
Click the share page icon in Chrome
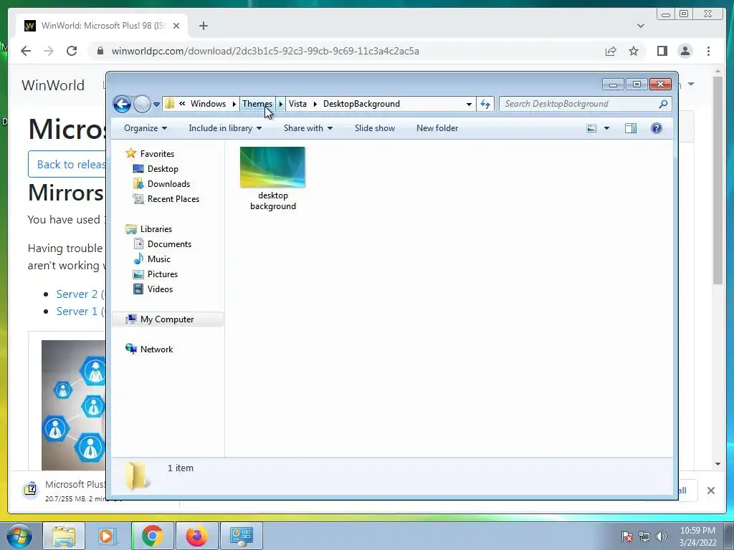tap(611, 51)
